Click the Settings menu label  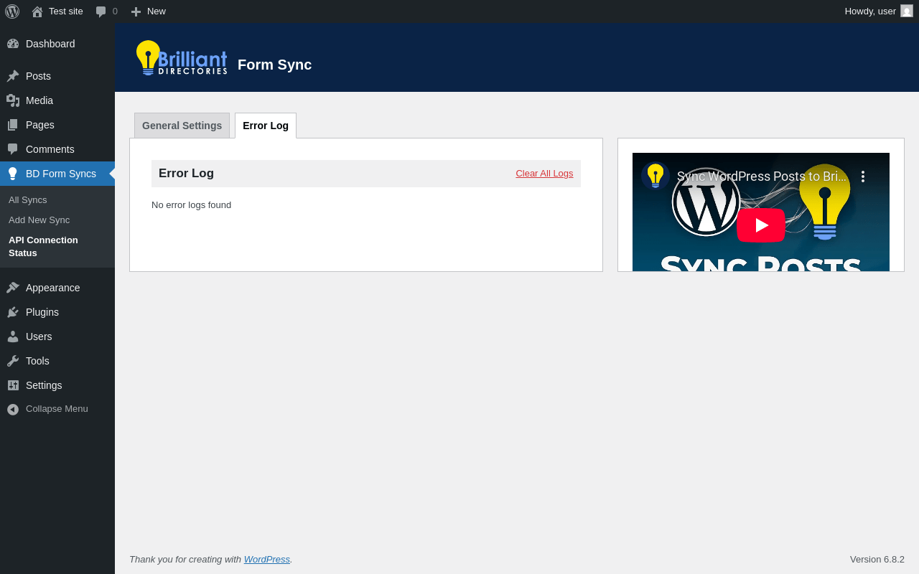tap(44, 385)
